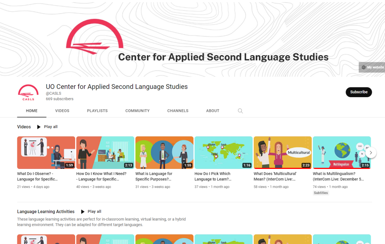Screen dimensions: 385x244
Task: Click the channel search magnifier icon
Action: pyautogui.click(x=240, y=111)
